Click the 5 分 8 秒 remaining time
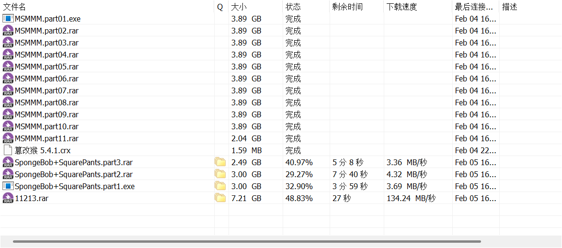 (348, 162)
